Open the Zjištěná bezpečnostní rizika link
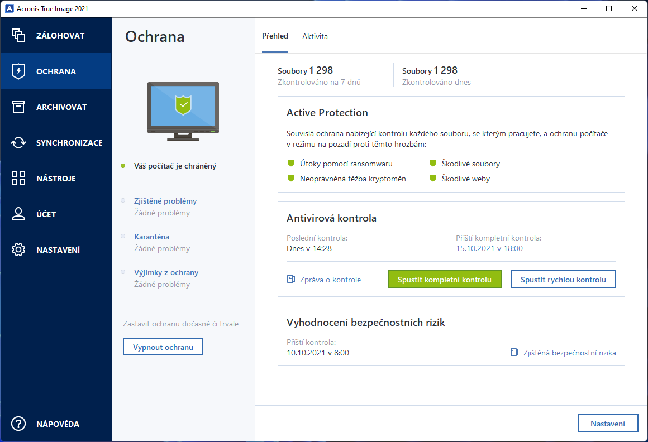Viewport: 648px width, 442px height. (x=569, y=353)
